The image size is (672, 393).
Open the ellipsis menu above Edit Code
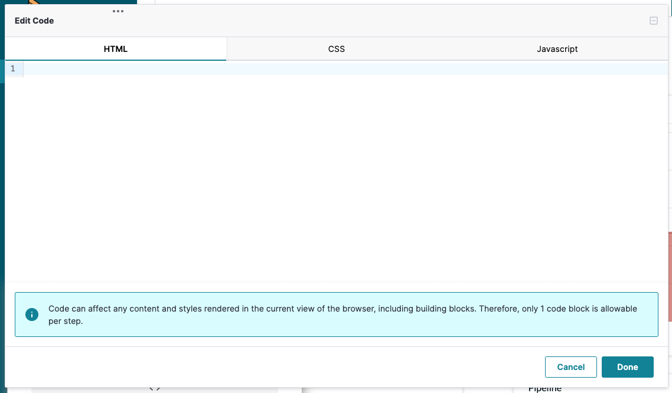118,11
